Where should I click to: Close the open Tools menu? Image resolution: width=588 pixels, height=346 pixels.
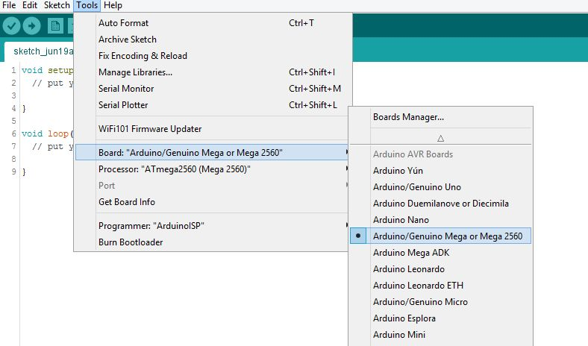pyautogui.click(x=87, y=5)
